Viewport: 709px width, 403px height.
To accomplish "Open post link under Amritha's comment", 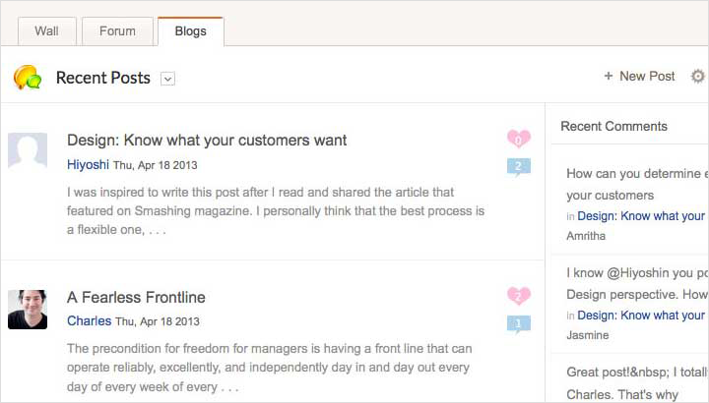I will coord(641,216).
